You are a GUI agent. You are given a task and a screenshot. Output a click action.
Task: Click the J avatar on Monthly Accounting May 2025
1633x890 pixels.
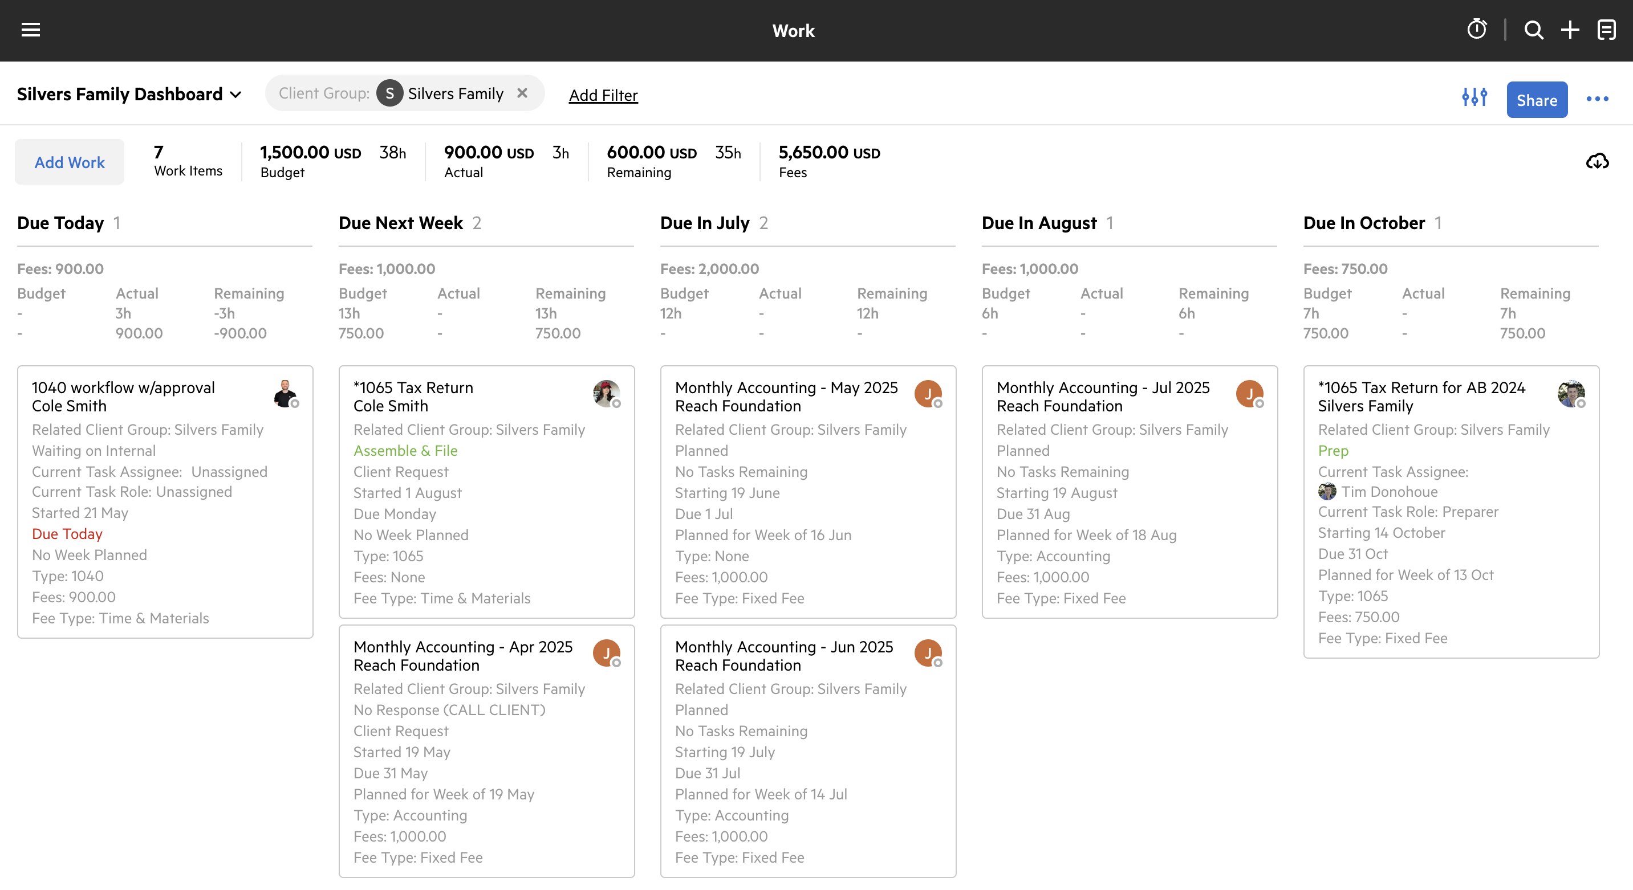coord(928,393)
